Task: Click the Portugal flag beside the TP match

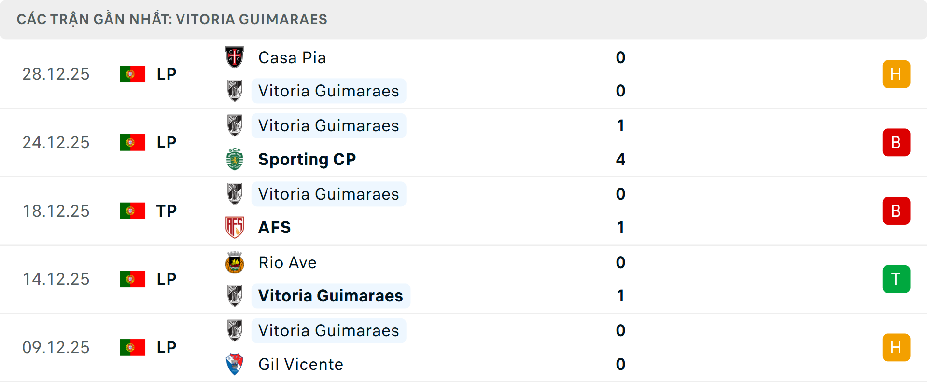Action: 132,211
